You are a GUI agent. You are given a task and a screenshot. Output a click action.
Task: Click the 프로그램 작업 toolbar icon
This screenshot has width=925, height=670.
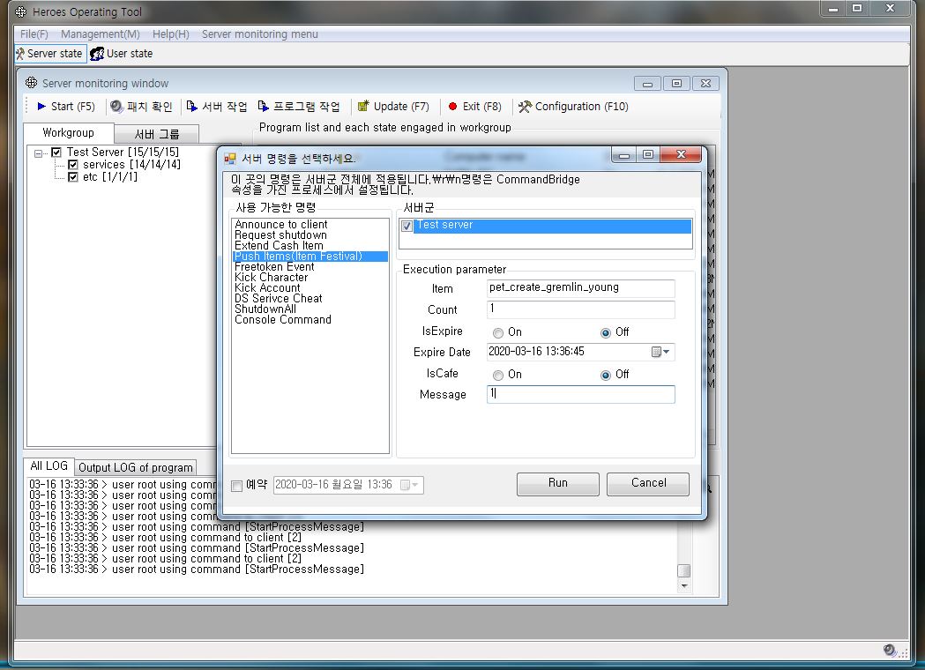pos(263,106)
